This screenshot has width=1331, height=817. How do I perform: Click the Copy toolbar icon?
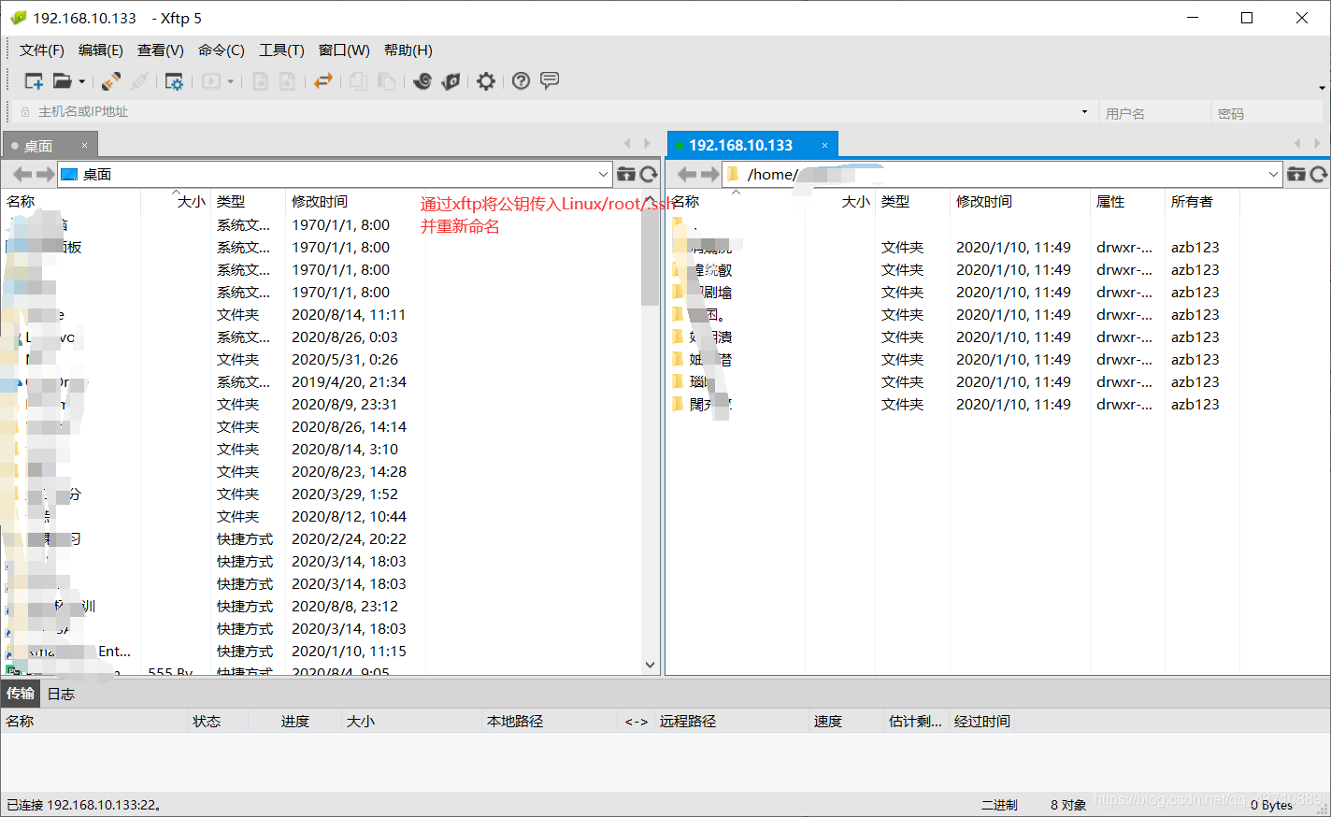tap(358, 81)
